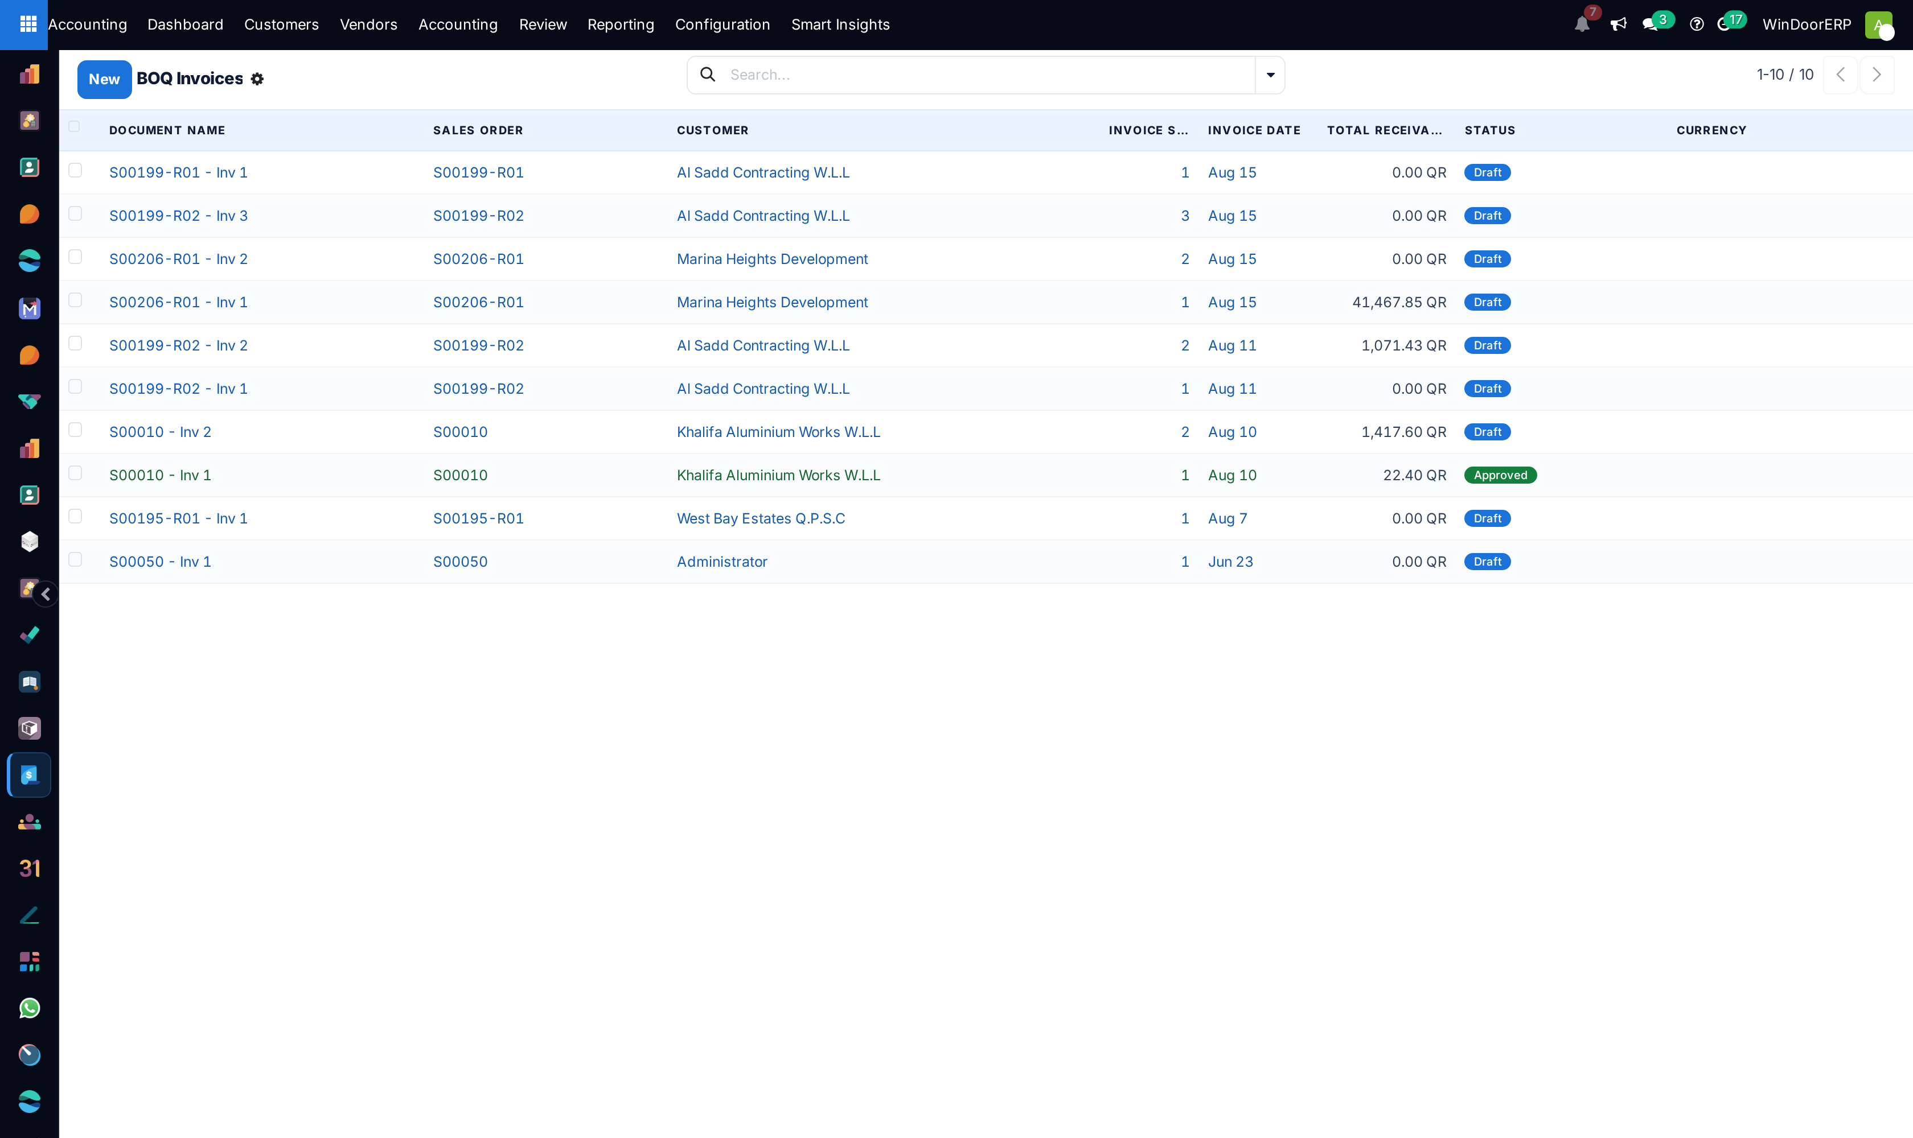Open the chat conversations icon showing 3
This screenshot has width=1913, height=1138.
1651,24
